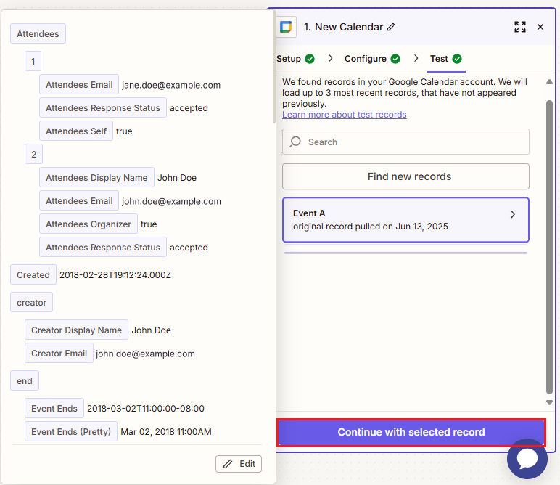560x485 pixels.
Task: Click the pencil icon in Edit button
Action: coord(228,464)
